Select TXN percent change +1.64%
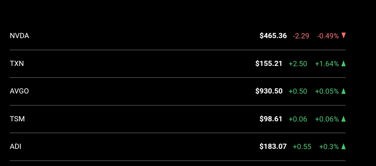The height and width of the screenshot is (166, 376). coord(327,64)
